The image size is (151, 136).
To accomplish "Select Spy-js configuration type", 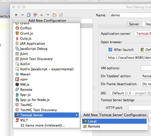I will pos(47,95).
